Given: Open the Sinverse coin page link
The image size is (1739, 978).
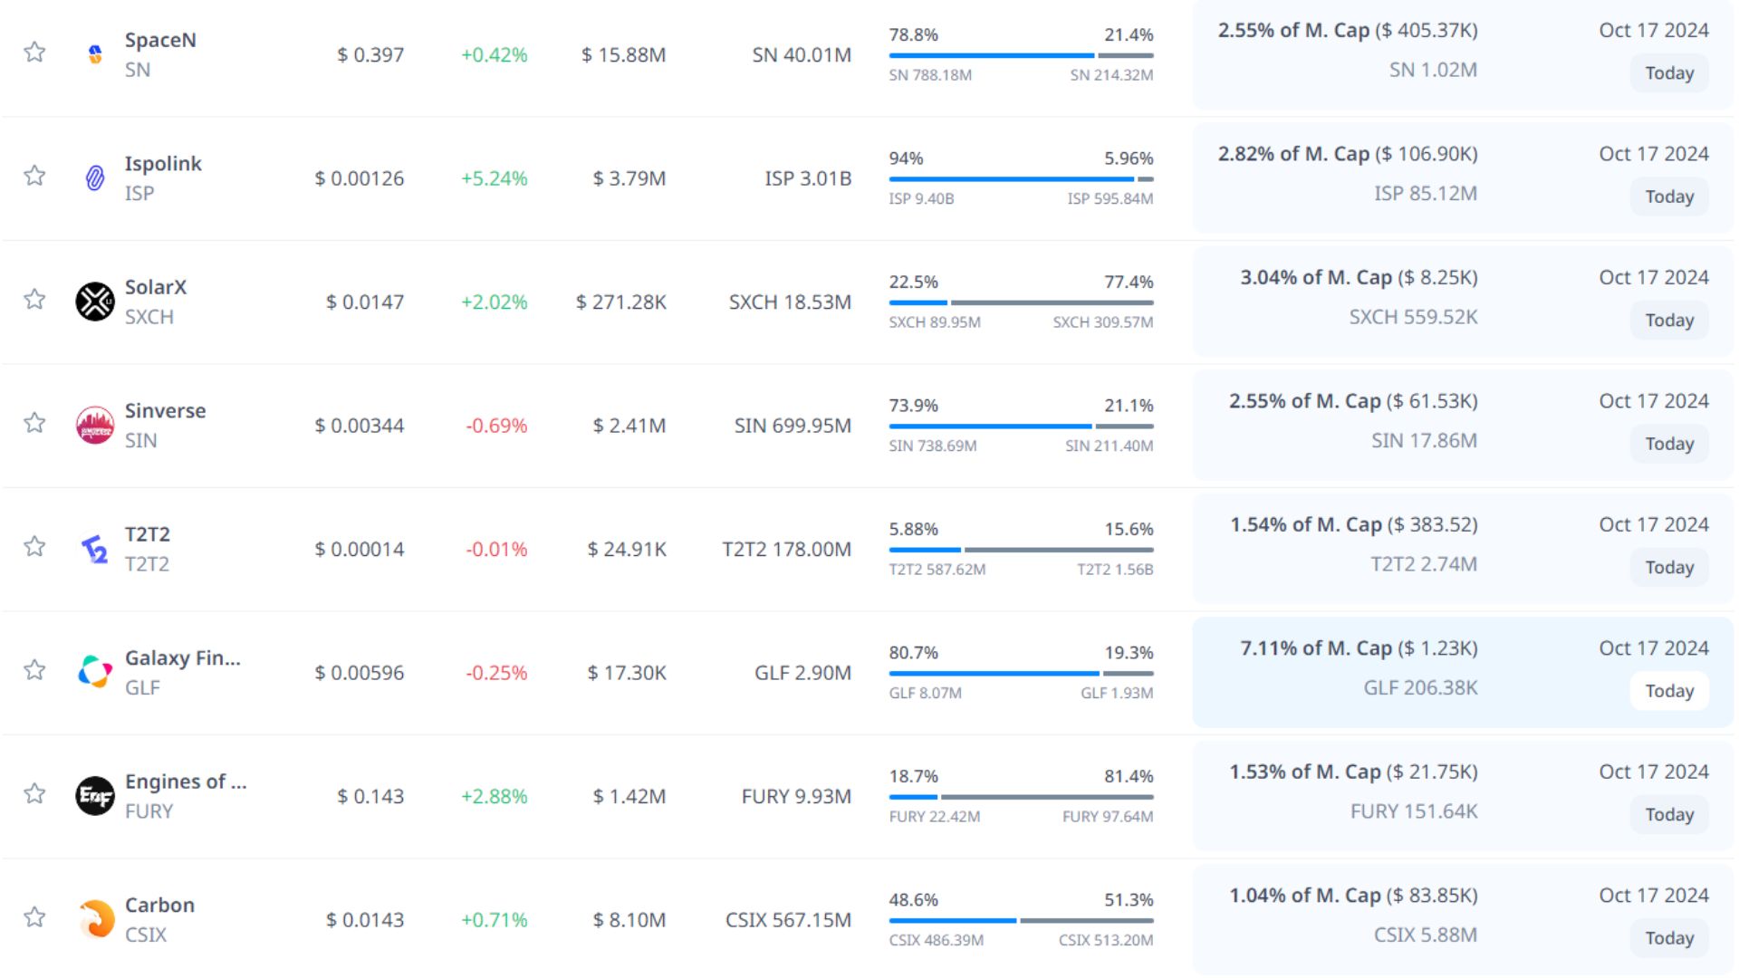Looking at the screenshot, I should [165, 411].
